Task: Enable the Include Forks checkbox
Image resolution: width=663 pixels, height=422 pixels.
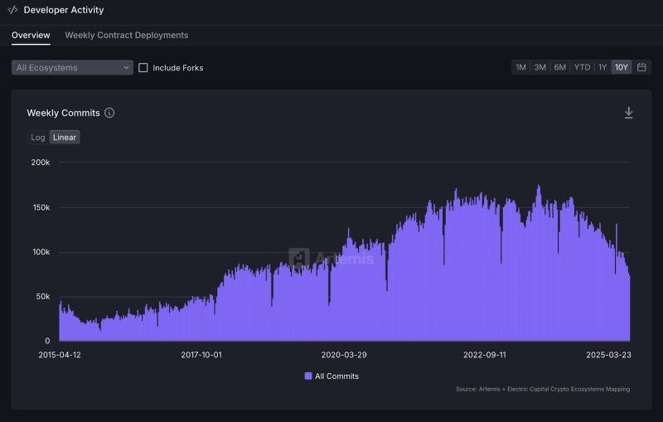Action: click(143, 68)
